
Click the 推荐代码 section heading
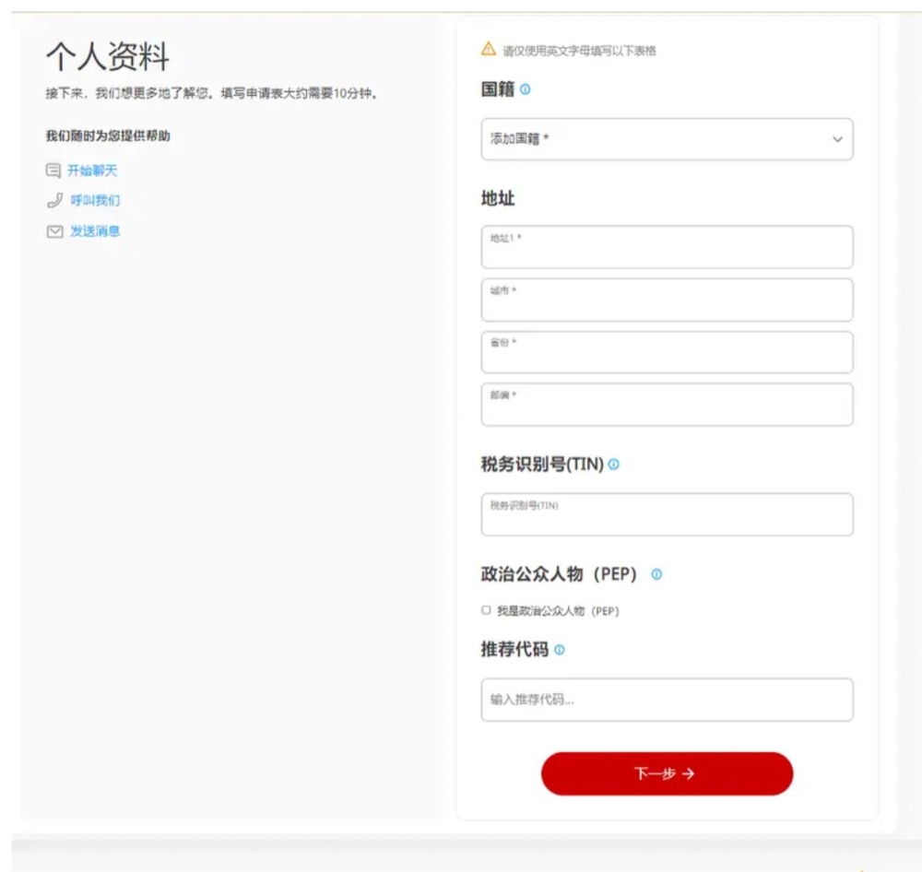[514, 649]
